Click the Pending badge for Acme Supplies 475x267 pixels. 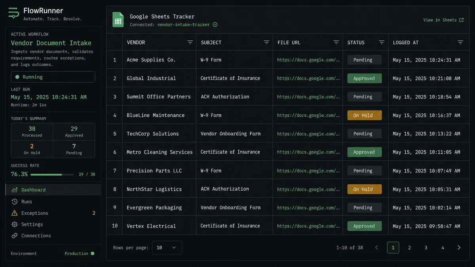coord(365,60)
